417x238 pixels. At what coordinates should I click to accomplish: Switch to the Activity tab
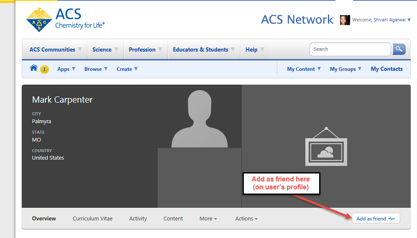[138, 218]
